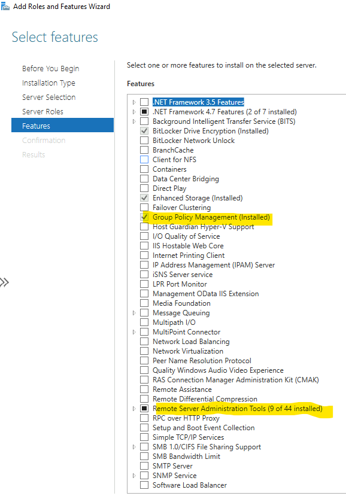Check the IIS Hostable Web Core checkbox

tap(144, 246)
